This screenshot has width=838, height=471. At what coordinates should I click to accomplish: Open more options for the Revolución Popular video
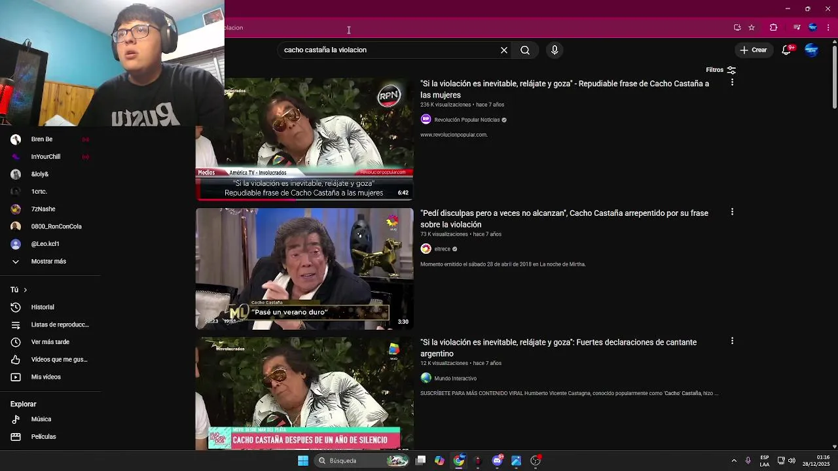click(732, 82)
